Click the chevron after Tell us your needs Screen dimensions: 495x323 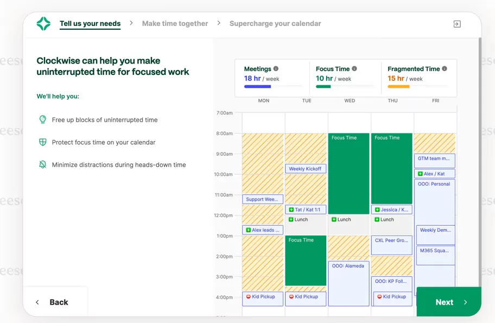[131, 23]
